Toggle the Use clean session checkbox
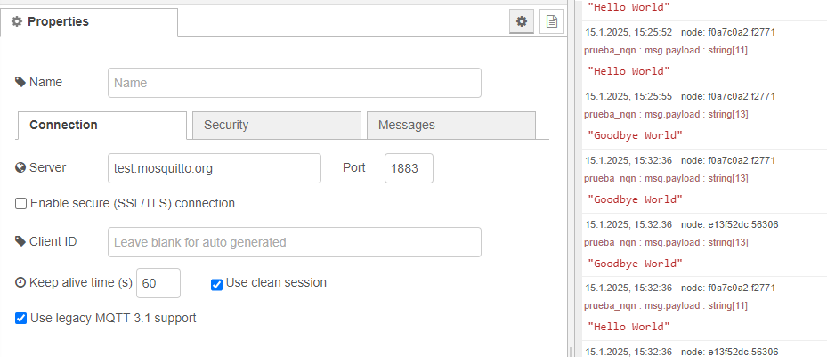Image resolution: width=827 pixels, height=357 pixels. point(216,284)
